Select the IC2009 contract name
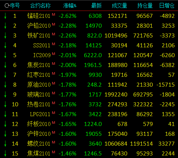 [x=42, y=55]
